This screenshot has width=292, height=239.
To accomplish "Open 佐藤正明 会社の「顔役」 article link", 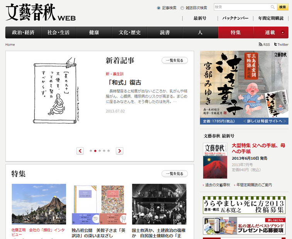I will point(38,232).
